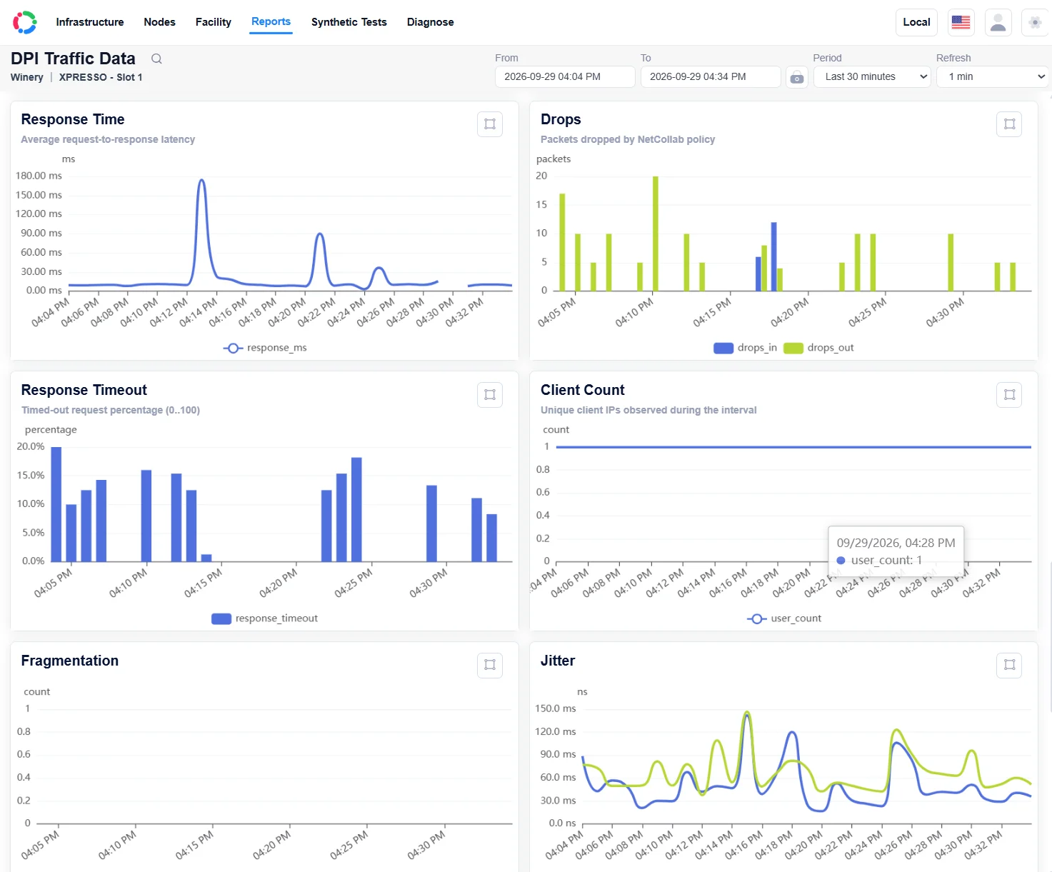
Task: Expand the Client Count chart fullscreen
Action: 1009,395
